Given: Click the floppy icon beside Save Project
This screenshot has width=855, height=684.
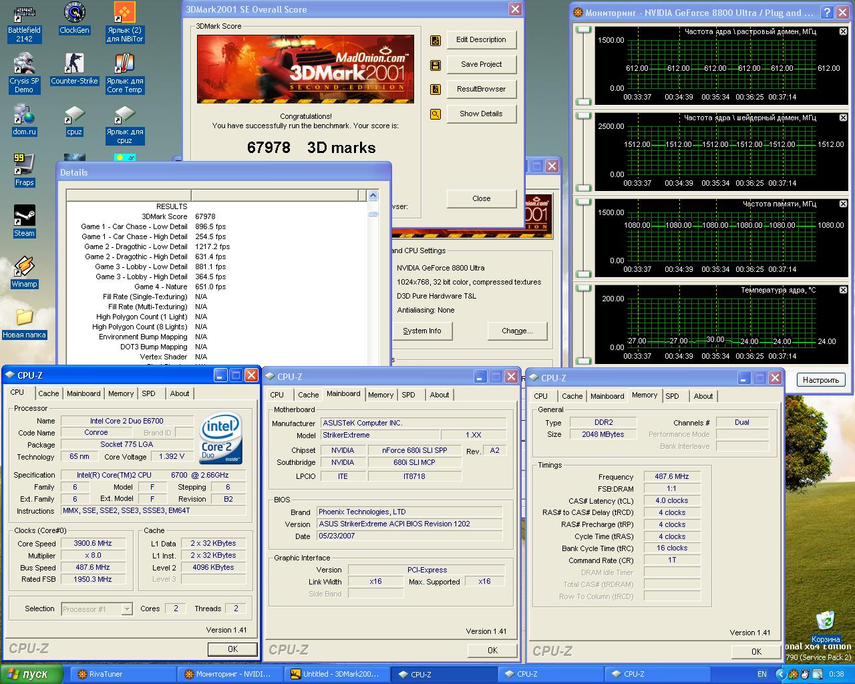Looking at the screenshot, I should 436,65.
